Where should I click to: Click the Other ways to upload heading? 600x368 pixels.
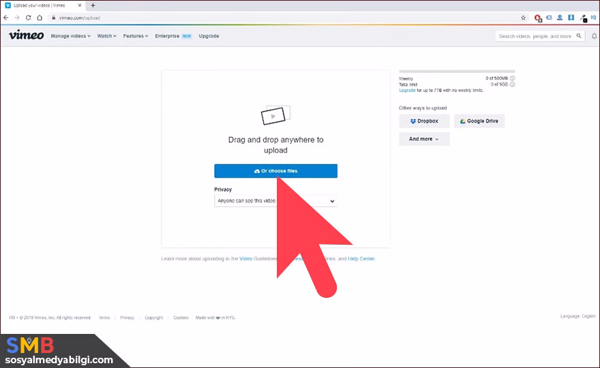(x=423, y=108)
